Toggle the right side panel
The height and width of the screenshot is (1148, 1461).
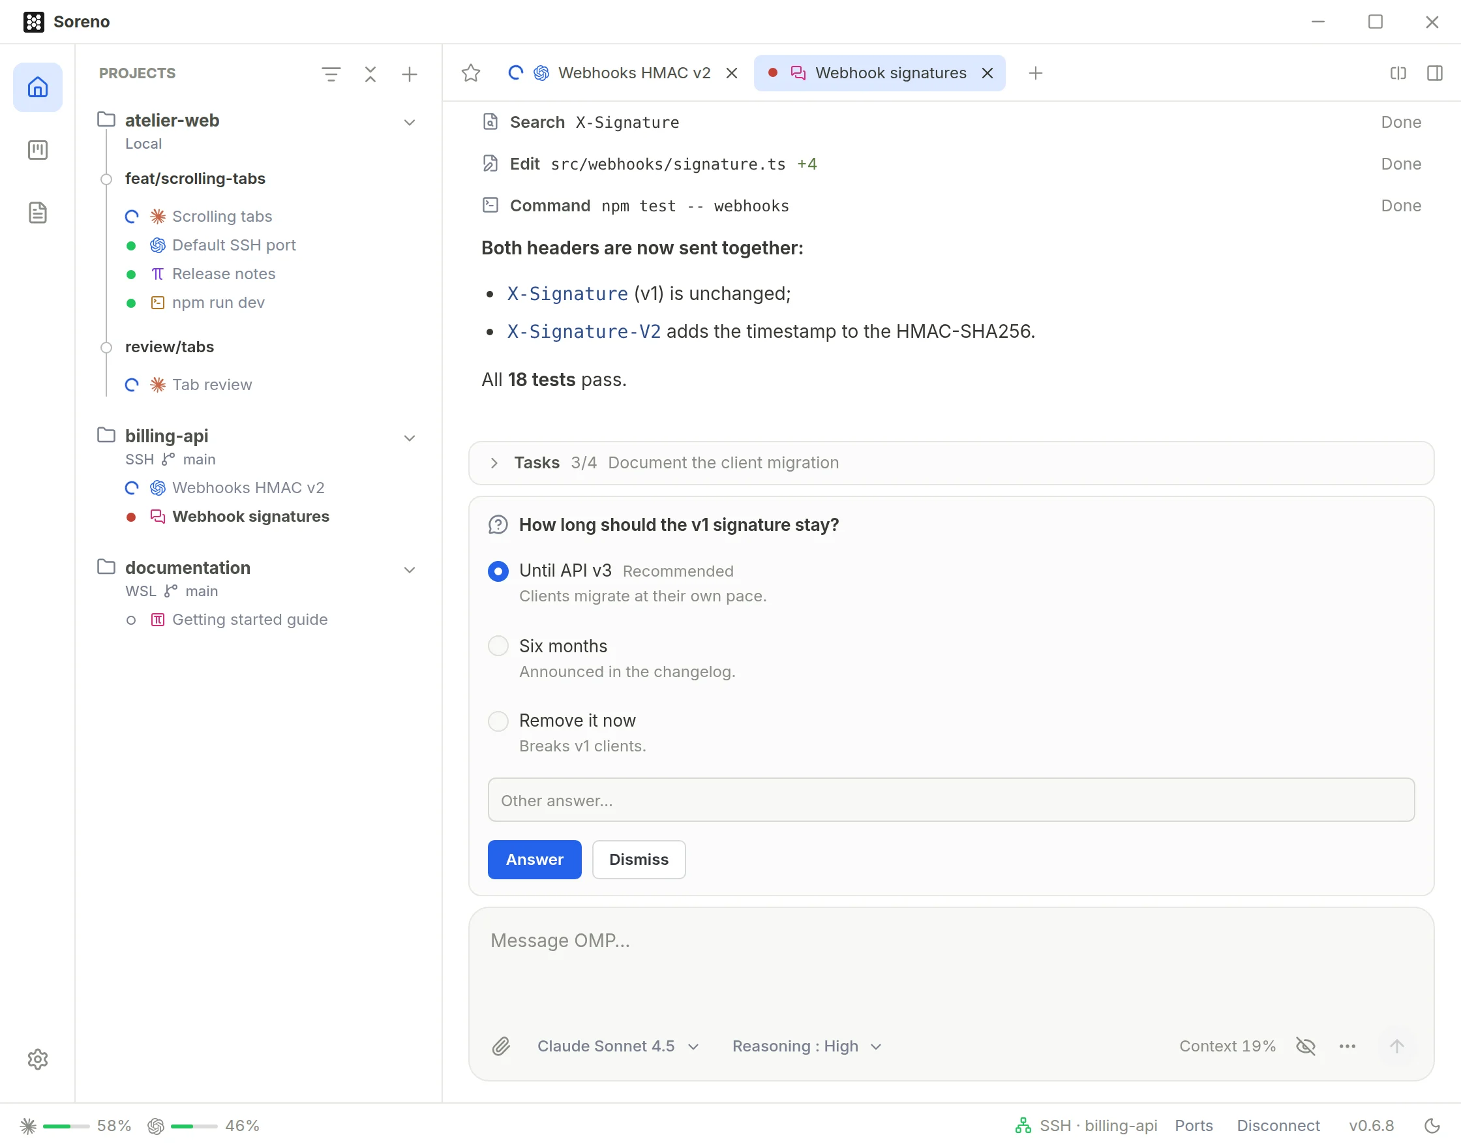1435,73
